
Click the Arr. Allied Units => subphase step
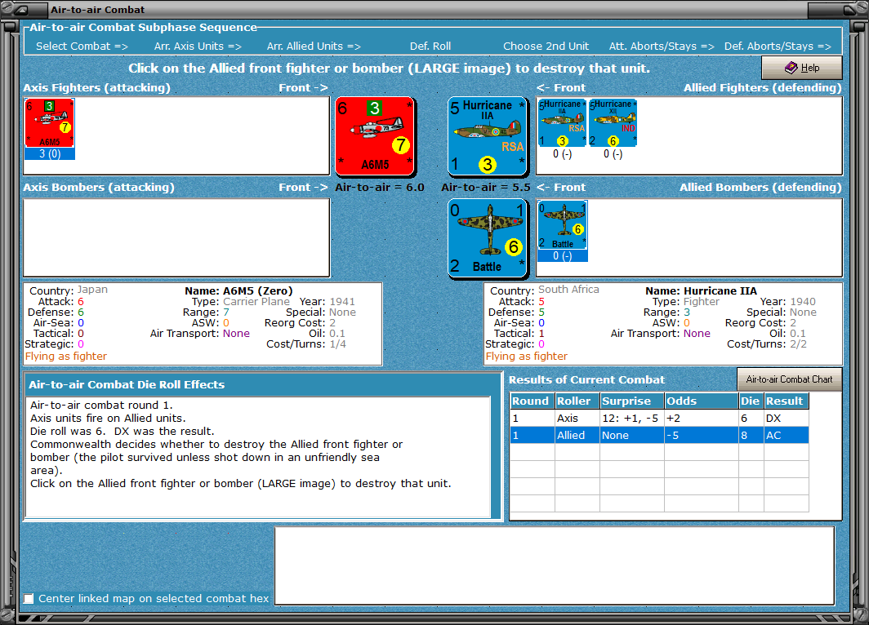pos(314,47)
